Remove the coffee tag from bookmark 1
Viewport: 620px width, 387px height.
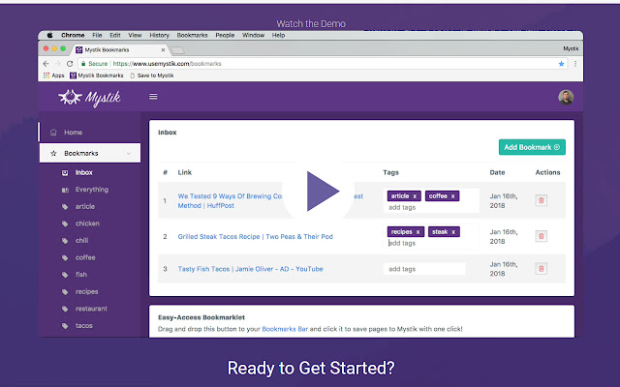[x=453, y=196]
